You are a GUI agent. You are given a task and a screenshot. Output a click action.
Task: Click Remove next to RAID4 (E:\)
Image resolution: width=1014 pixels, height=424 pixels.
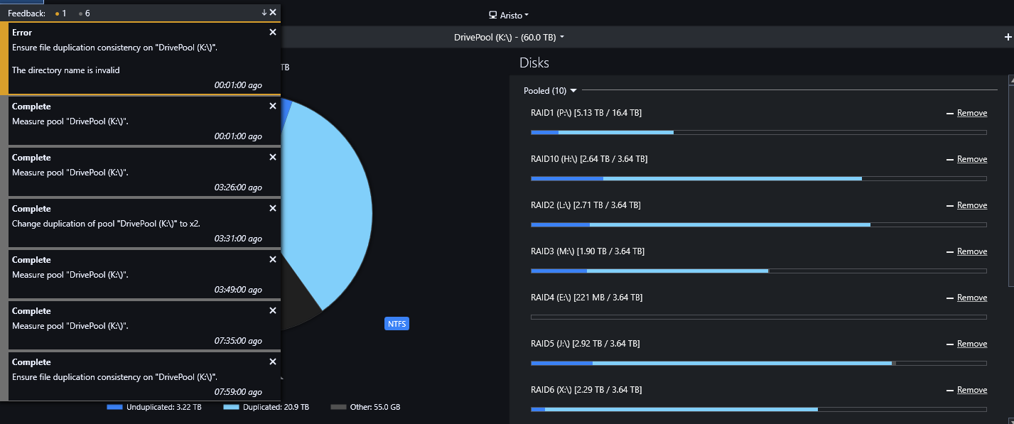(971, 298)
